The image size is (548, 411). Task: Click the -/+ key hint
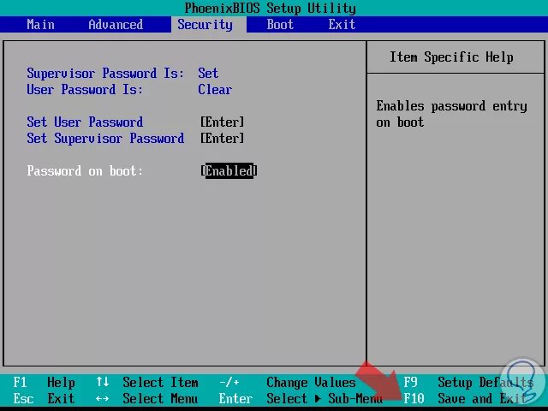pyautogui.click(x=229, y=383)
